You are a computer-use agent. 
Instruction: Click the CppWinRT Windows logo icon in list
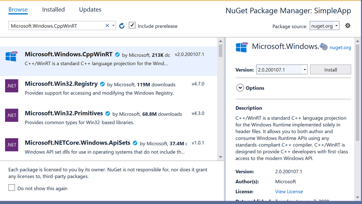[12, 56]
